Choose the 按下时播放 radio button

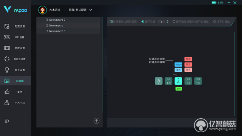point(214,21)
